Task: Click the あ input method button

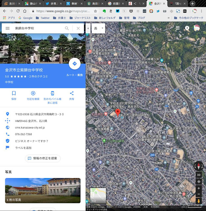Action: (x=96, y=28)
